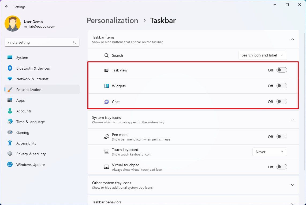Enable the Task view toggle

pyautogui.click(x=282, y=70)
